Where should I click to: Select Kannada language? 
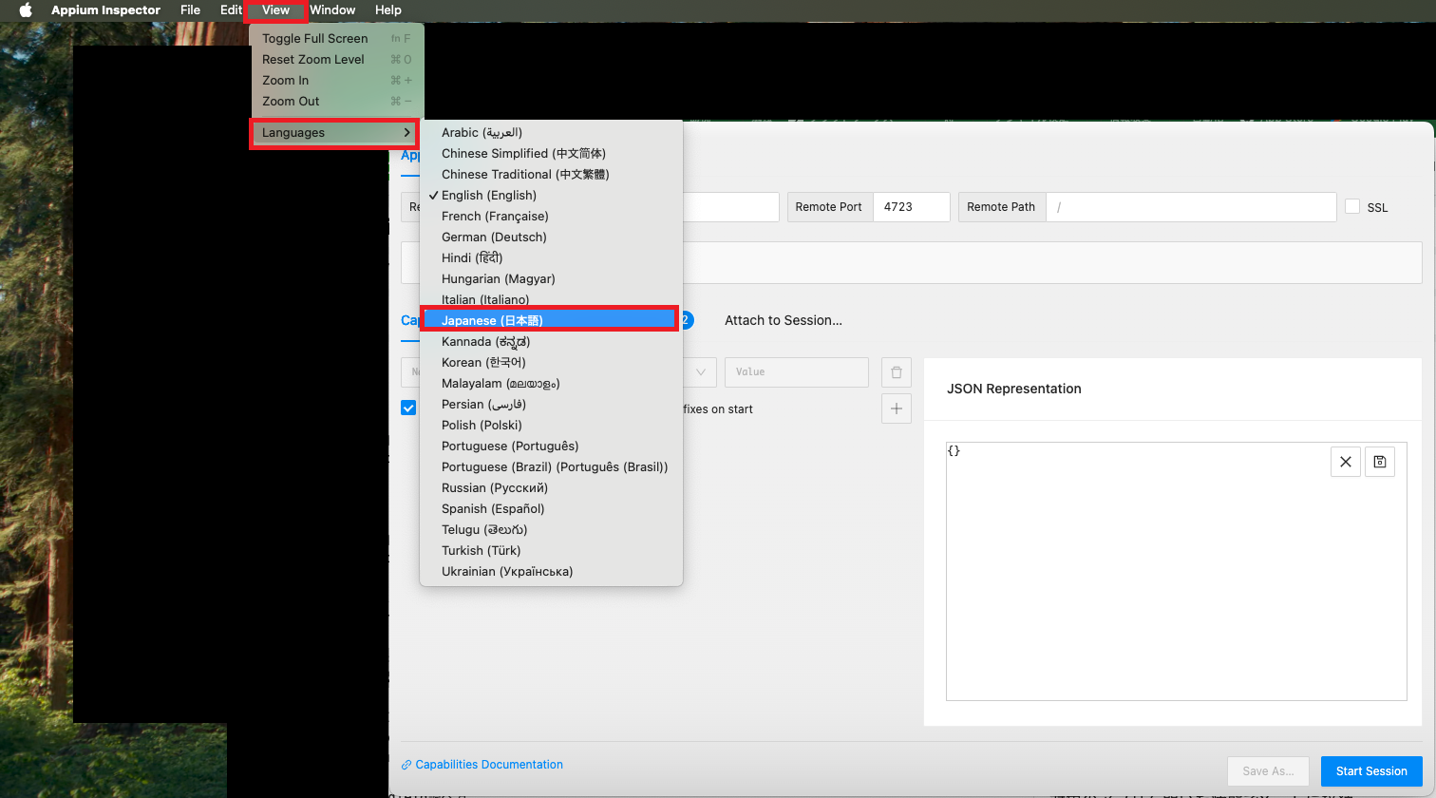tap(551, 342)
